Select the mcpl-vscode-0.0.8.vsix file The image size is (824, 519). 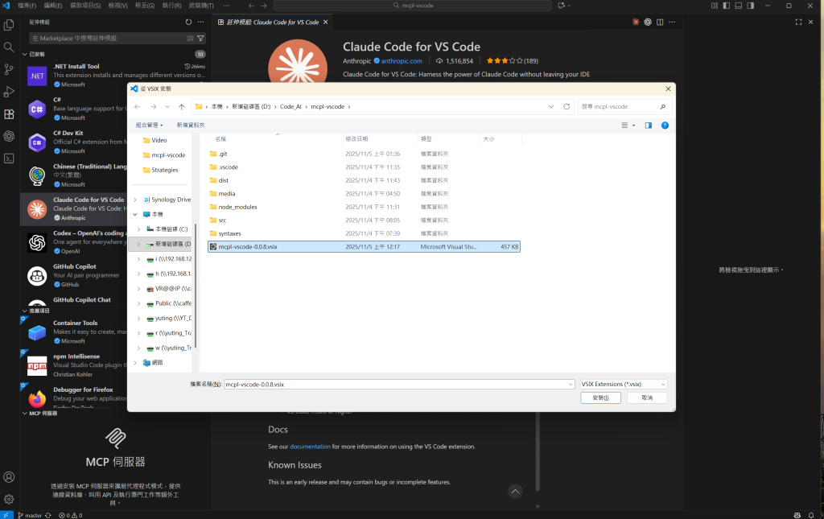[364, 246]
